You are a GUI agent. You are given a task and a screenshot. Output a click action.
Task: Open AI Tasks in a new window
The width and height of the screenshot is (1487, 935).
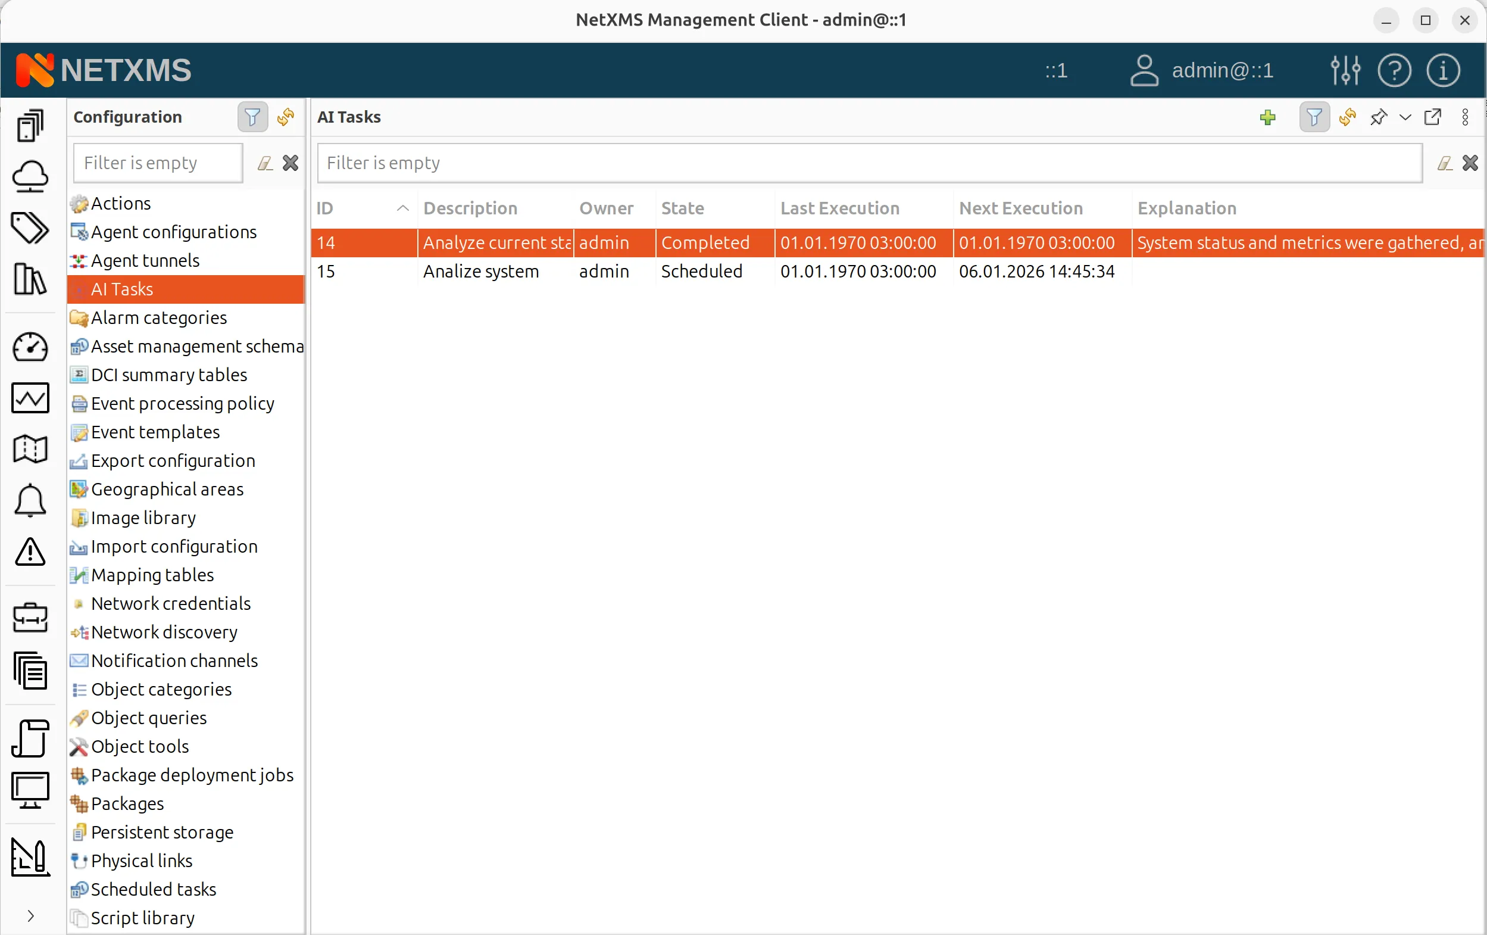[1433, 117]
